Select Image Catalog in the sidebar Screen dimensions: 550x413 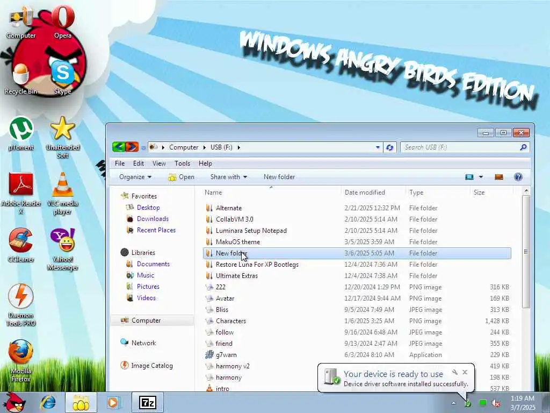pos(146,366)
